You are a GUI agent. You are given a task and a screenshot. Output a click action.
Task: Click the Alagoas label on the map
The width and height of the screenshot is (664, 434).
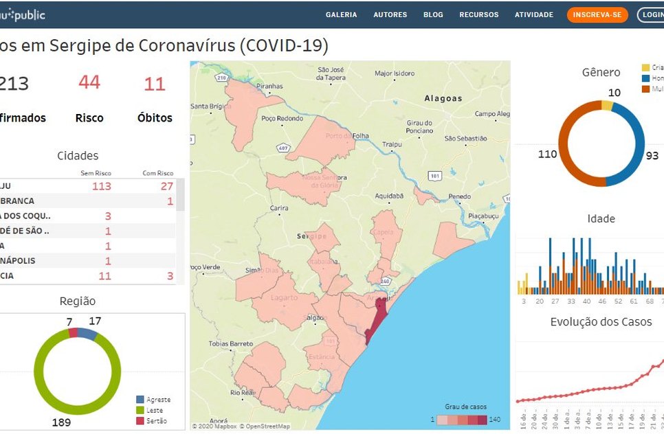(x=443, y=99)
